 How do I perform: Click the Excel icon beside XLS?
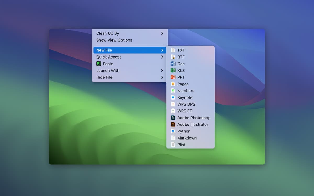[x=173, y=71]
